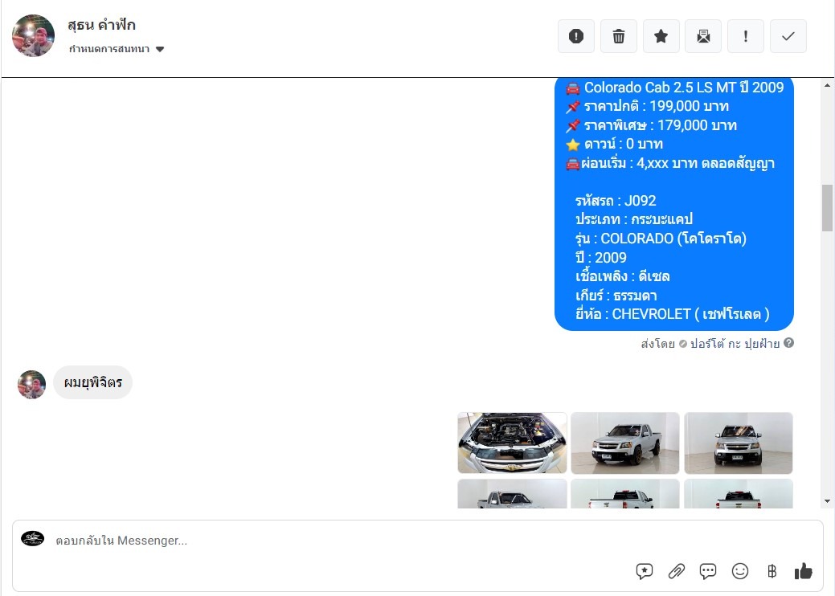
Task: Send a thumbs-up like
Action: pyautogui.click(x=803, y=571)
